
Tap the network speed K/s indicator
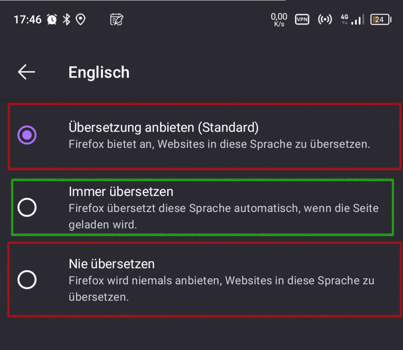point(279,19)
